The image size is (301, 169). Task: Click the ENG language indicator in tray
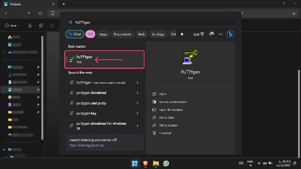[250, 163]
